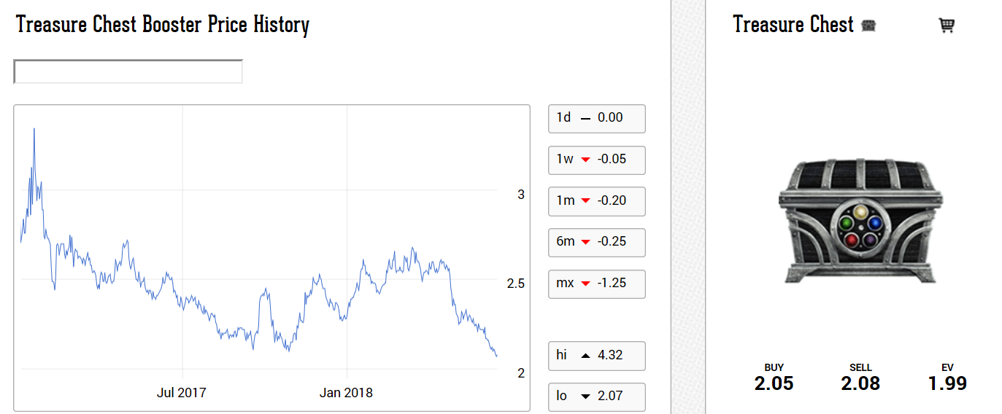Click the lo 2.07 price box

pos(596,397)
